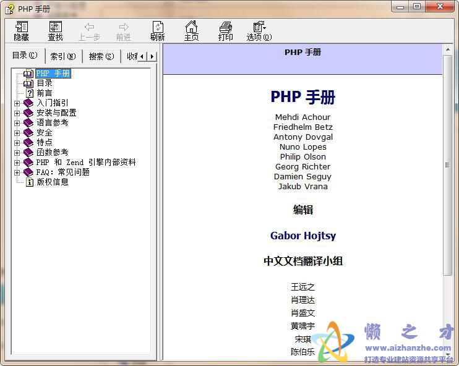459x366 pixels.
Task: Expand the 安全 tree node
Action: point(17,133)
